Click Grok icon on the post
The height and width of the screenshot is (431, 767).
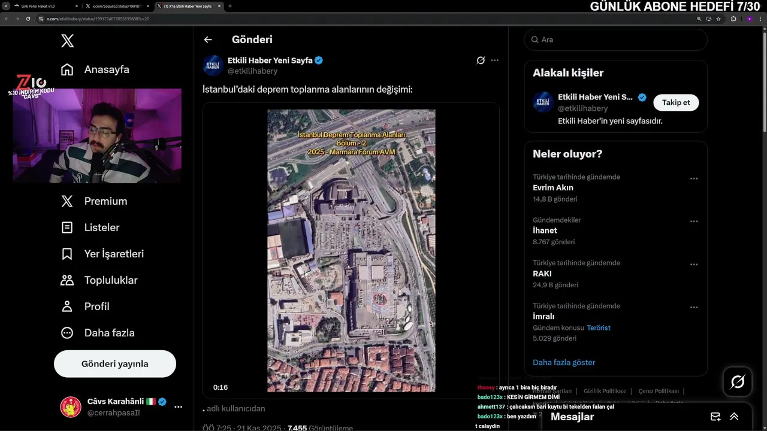click(x=481, y=60)
